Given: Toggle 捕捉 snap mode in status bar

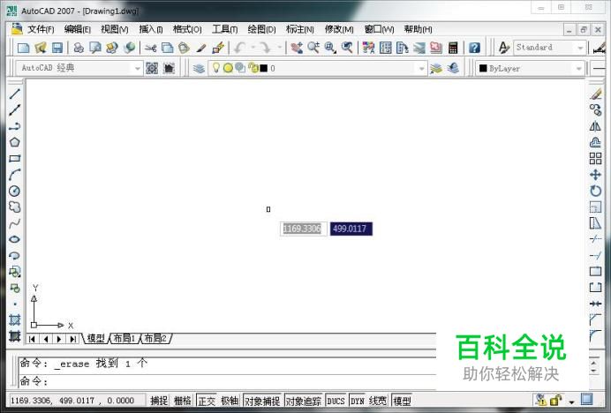Looking at the screenshot, I should point(159,401).
